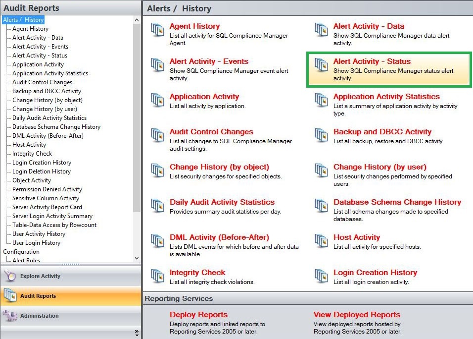Expand navigation pane overflow chevron
The width and height of the screenshot is (473, 339).
coord(137,333)
